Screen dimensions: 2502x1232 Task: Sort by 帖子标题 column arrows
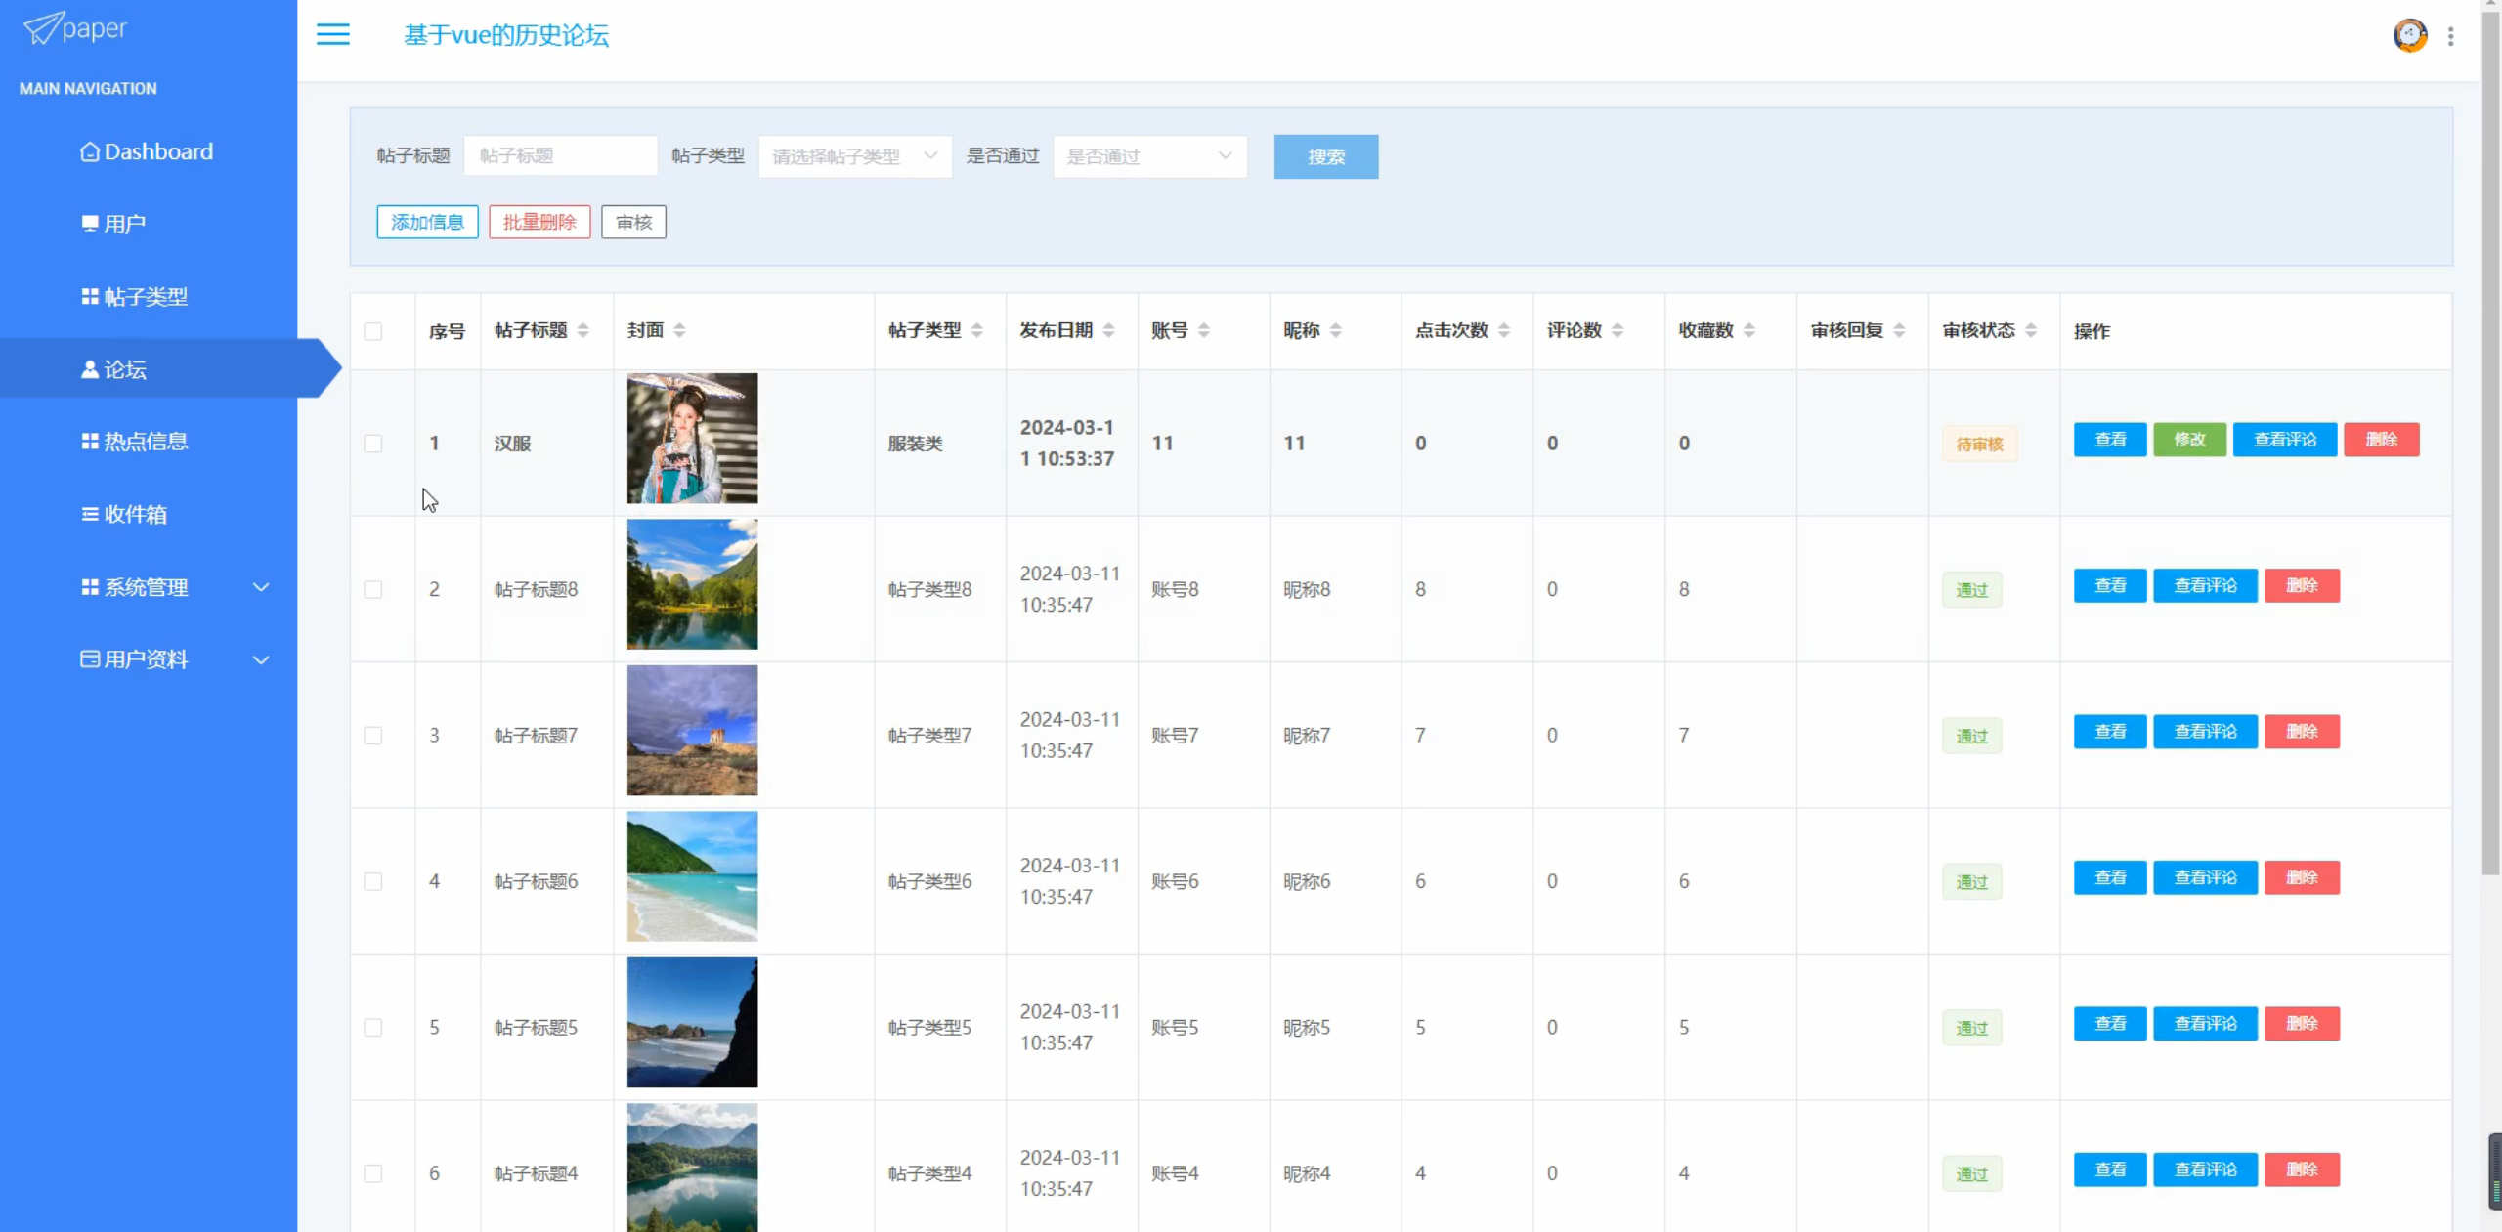pos(583,330)
